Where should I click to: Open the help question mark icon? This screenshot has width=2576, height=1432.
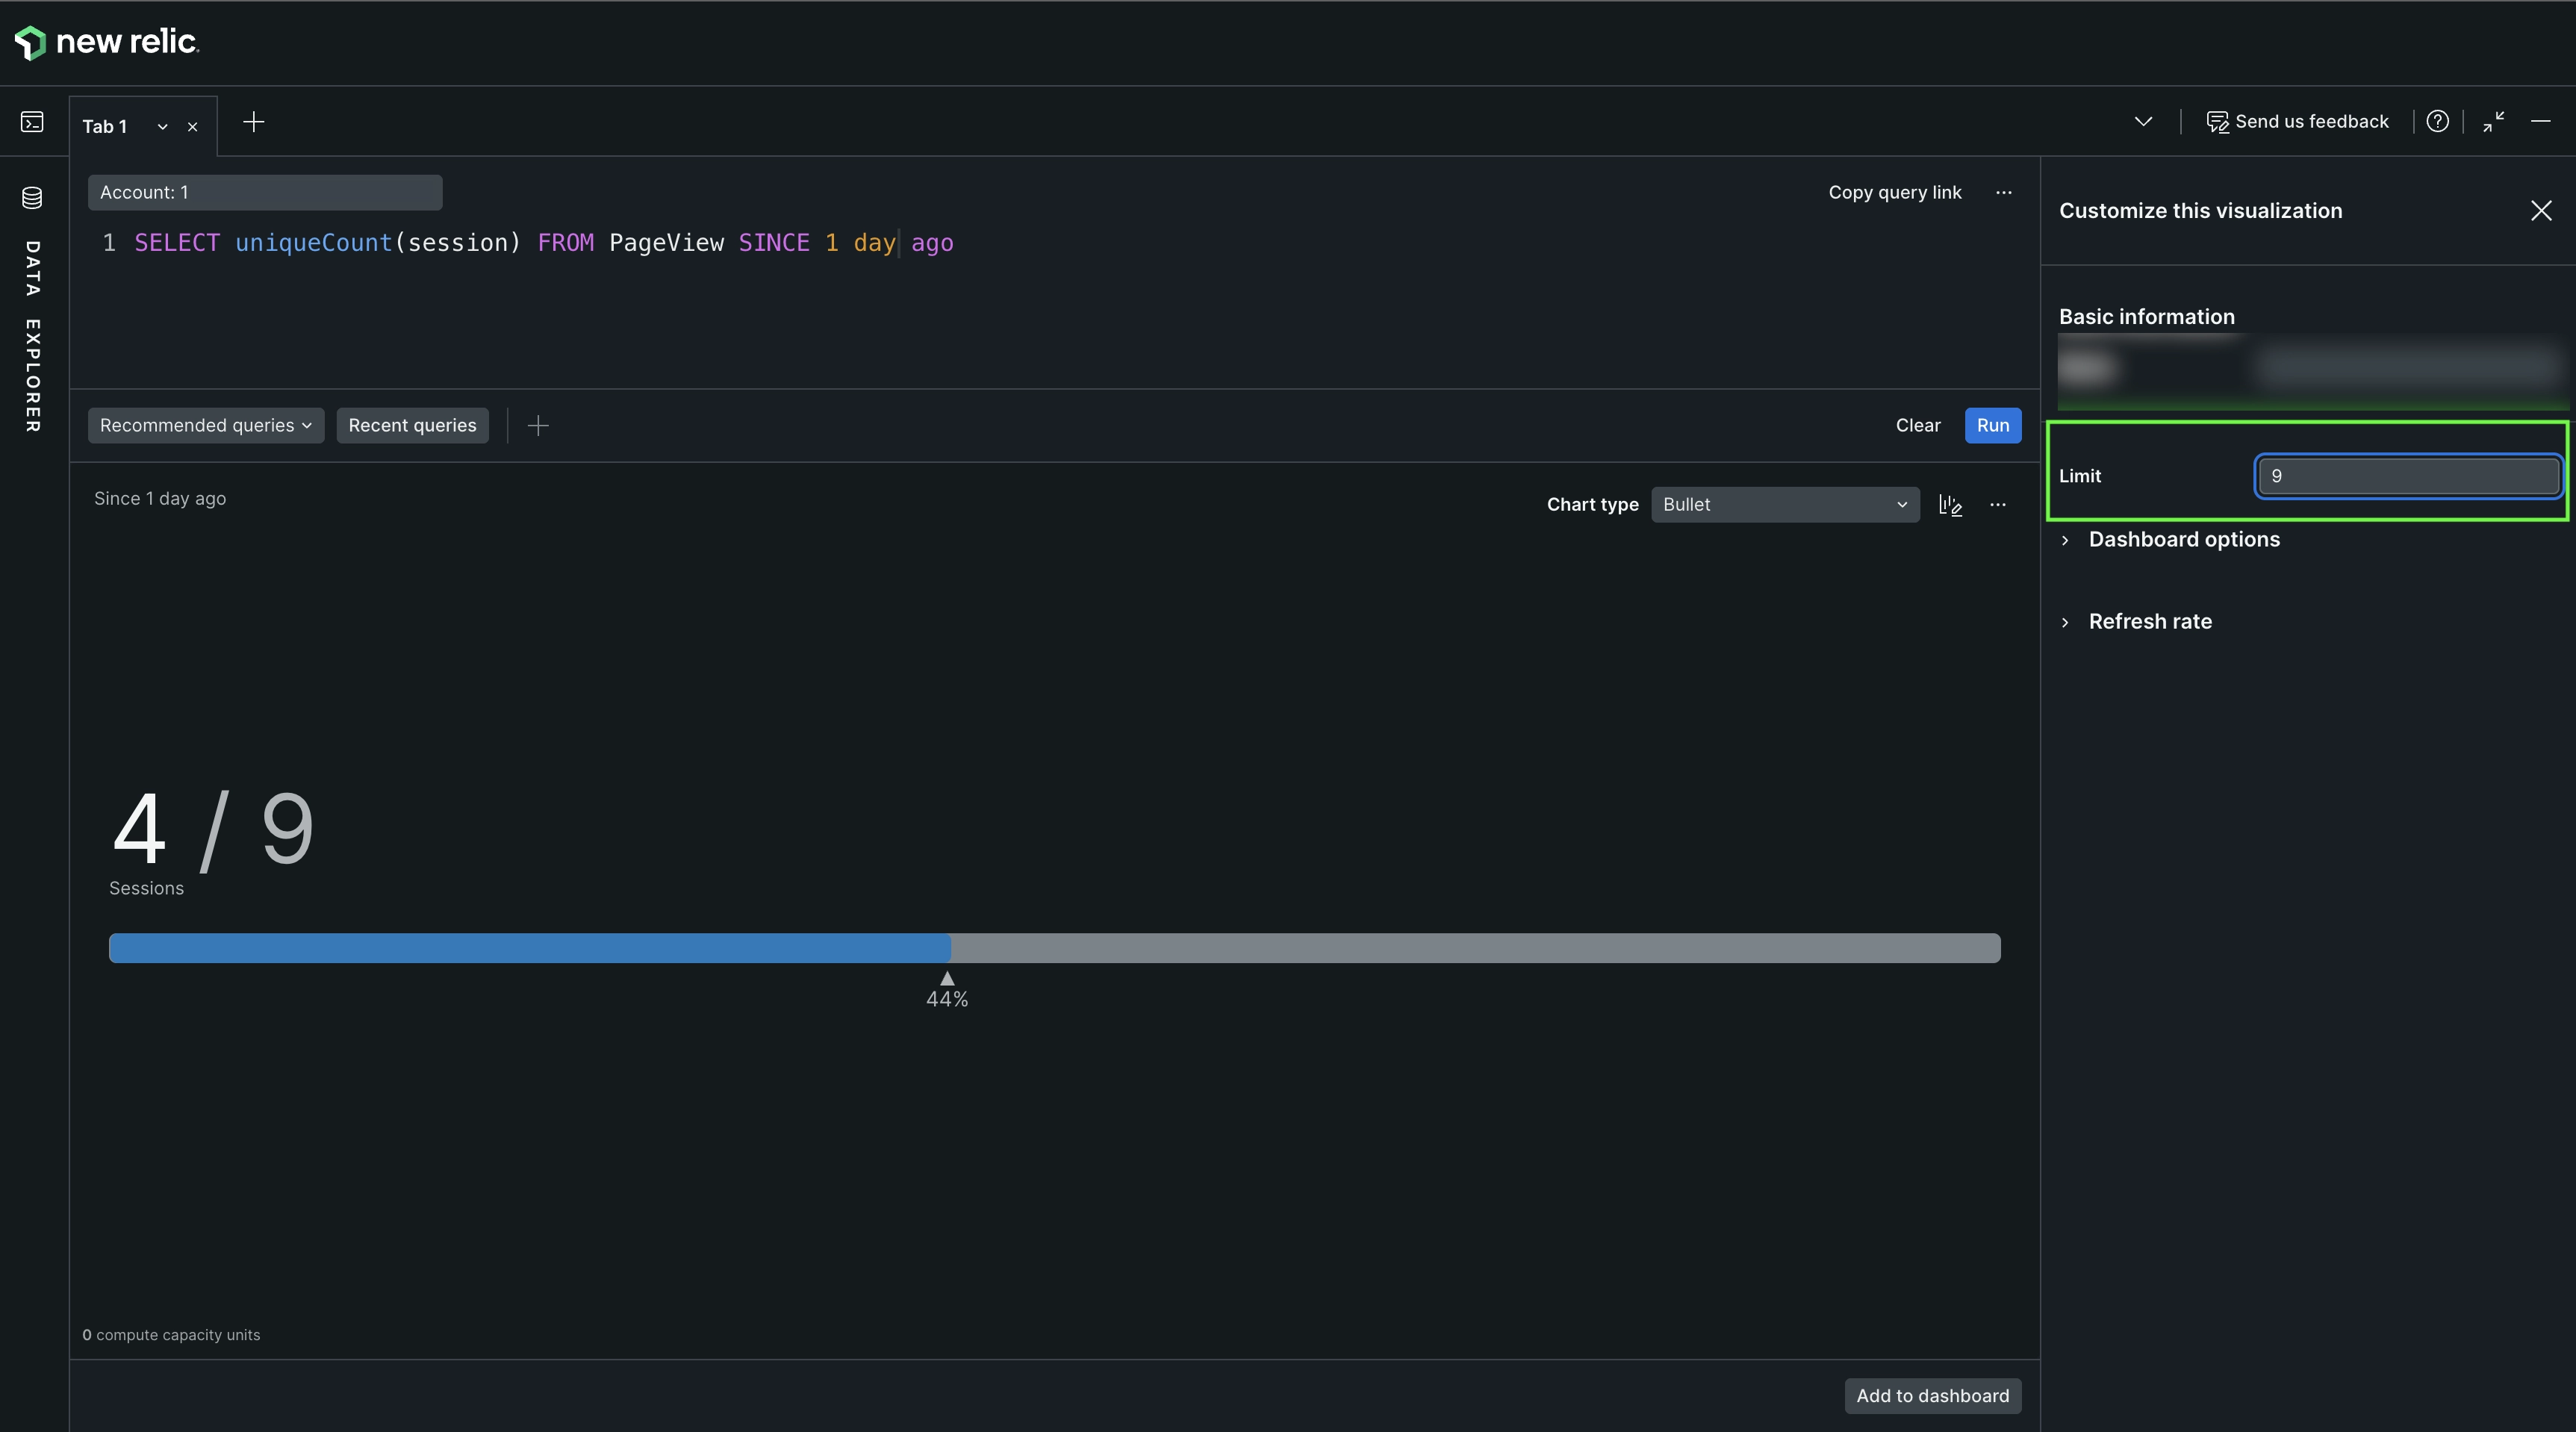click(2437, 121)
